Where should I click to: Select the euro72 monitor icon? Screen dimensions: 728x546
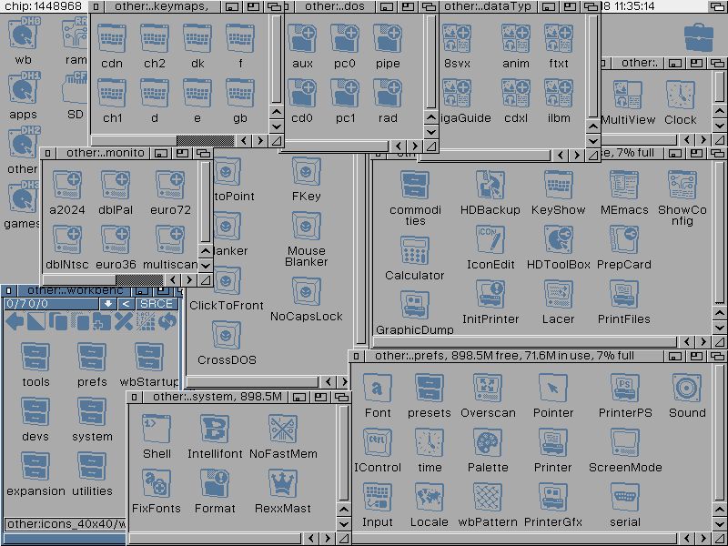pos(170,186)
